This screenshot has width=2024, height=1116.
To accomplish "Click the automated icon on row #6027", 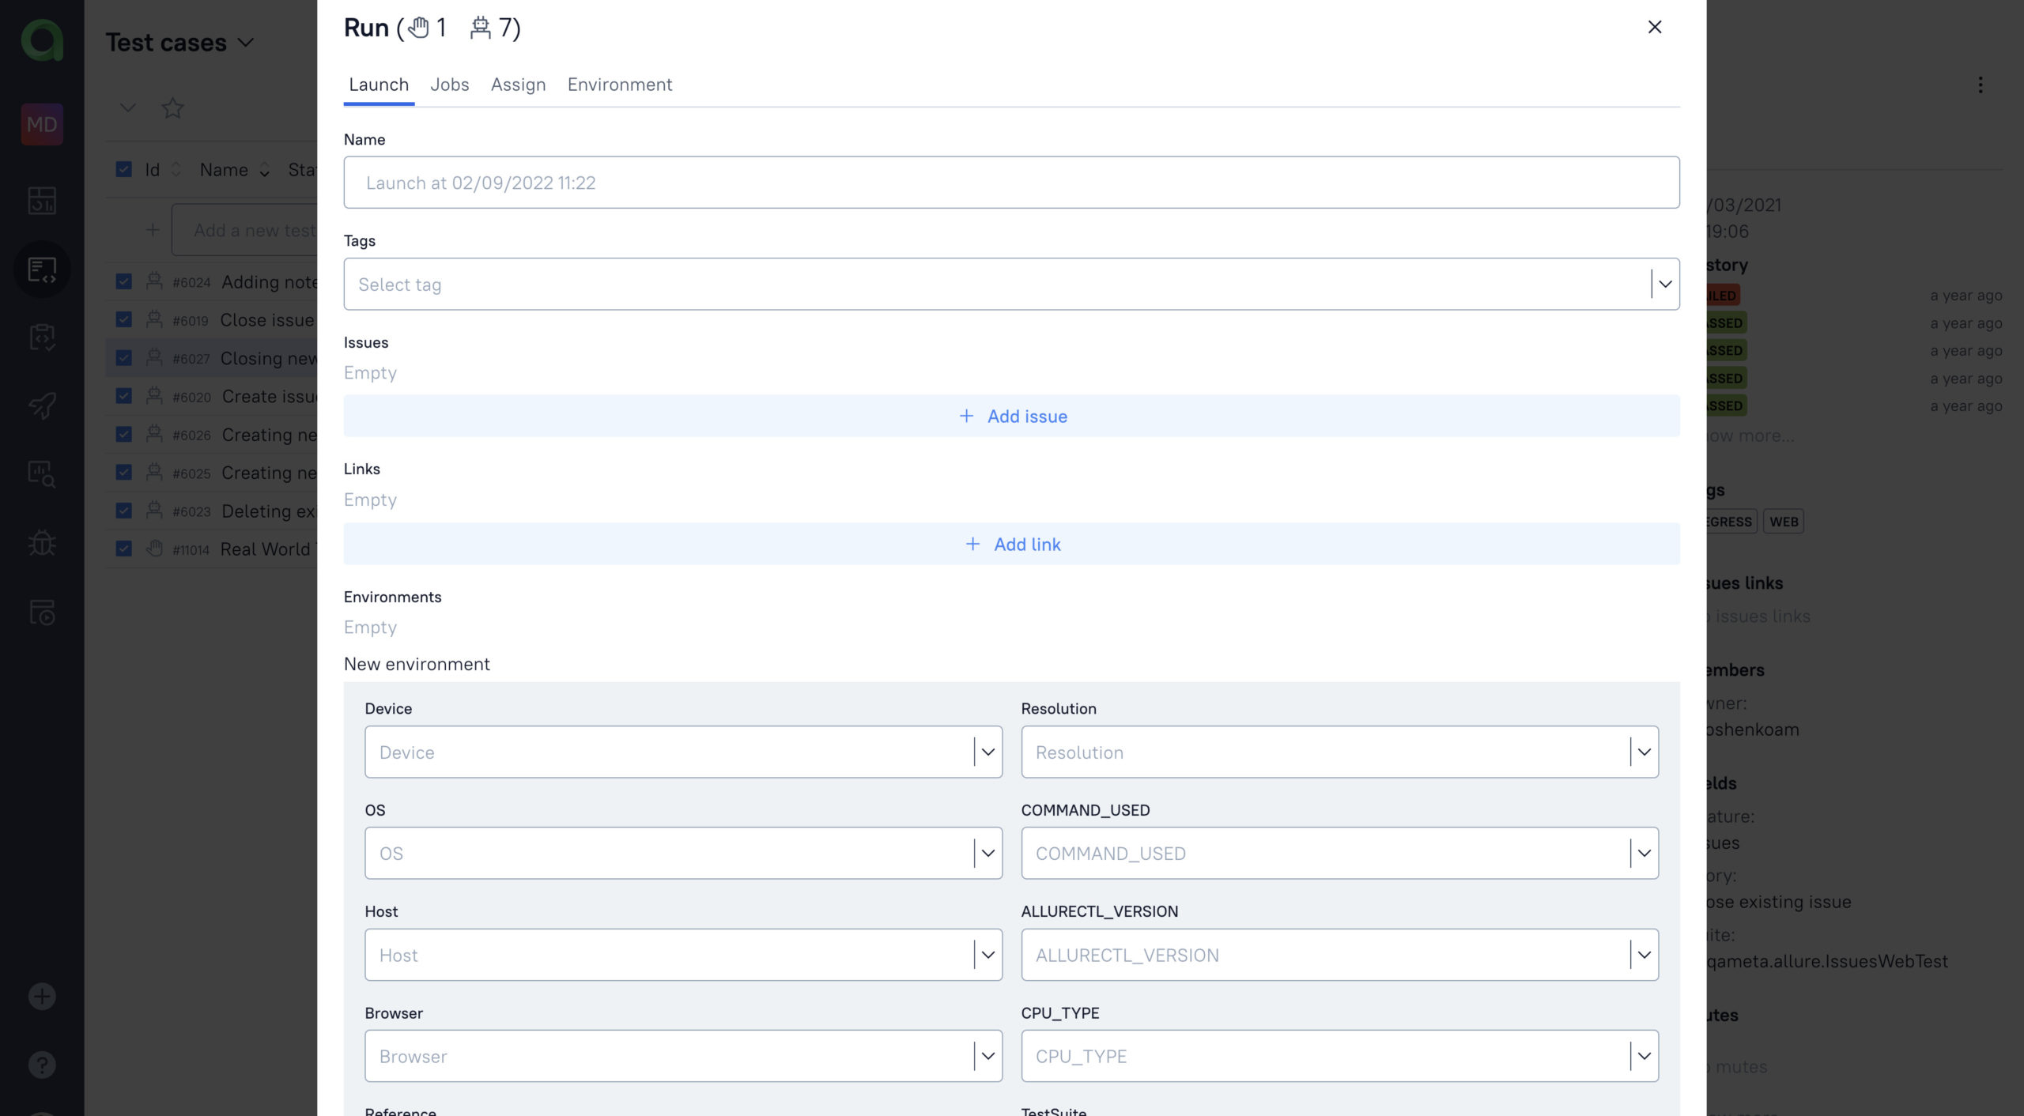I will pos(154,357).
